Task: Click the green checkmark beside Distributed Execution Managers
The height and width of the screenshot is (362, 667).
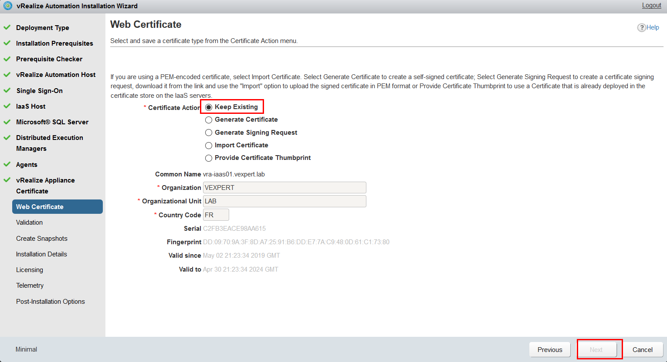Action: (7, 137)
